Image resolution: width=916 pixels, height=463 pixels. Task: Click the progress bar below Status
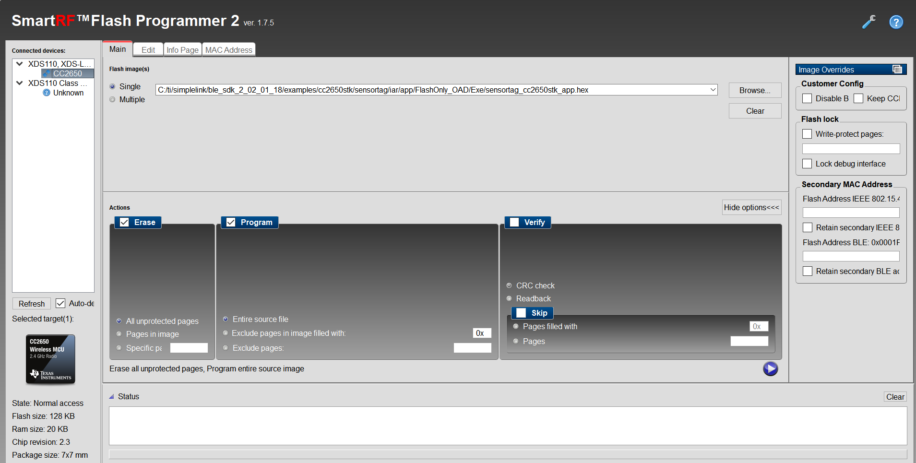tap(508, 454)
